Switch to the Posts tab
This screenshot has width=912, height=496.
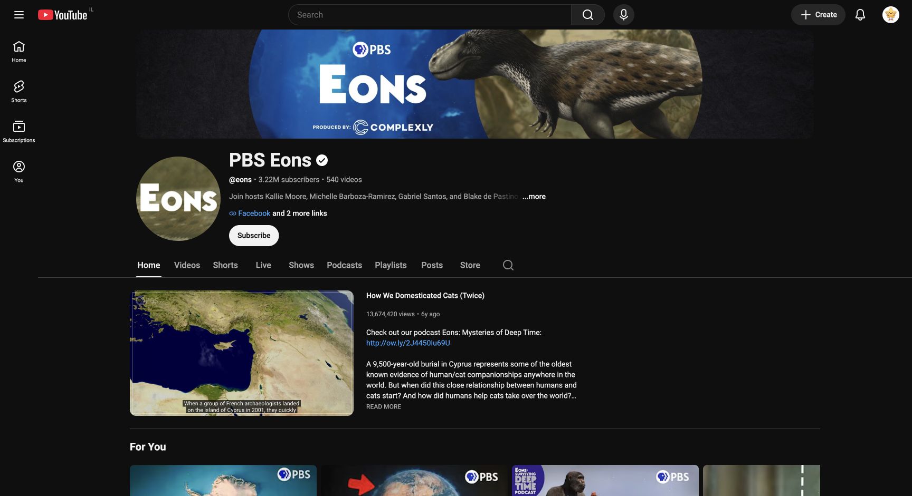click(x=432, y=265)
